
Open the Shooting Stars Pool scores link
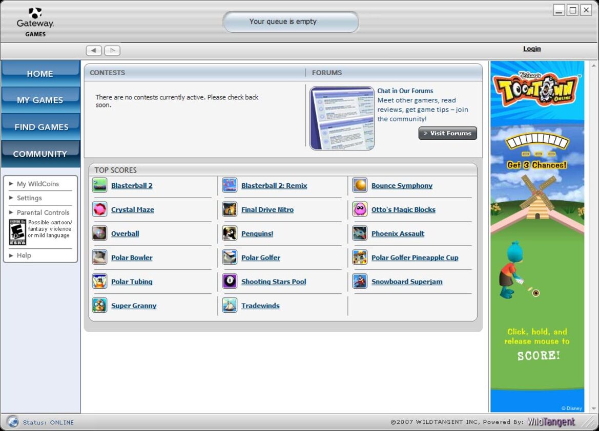pyautogui.click(x=274, y=282)
